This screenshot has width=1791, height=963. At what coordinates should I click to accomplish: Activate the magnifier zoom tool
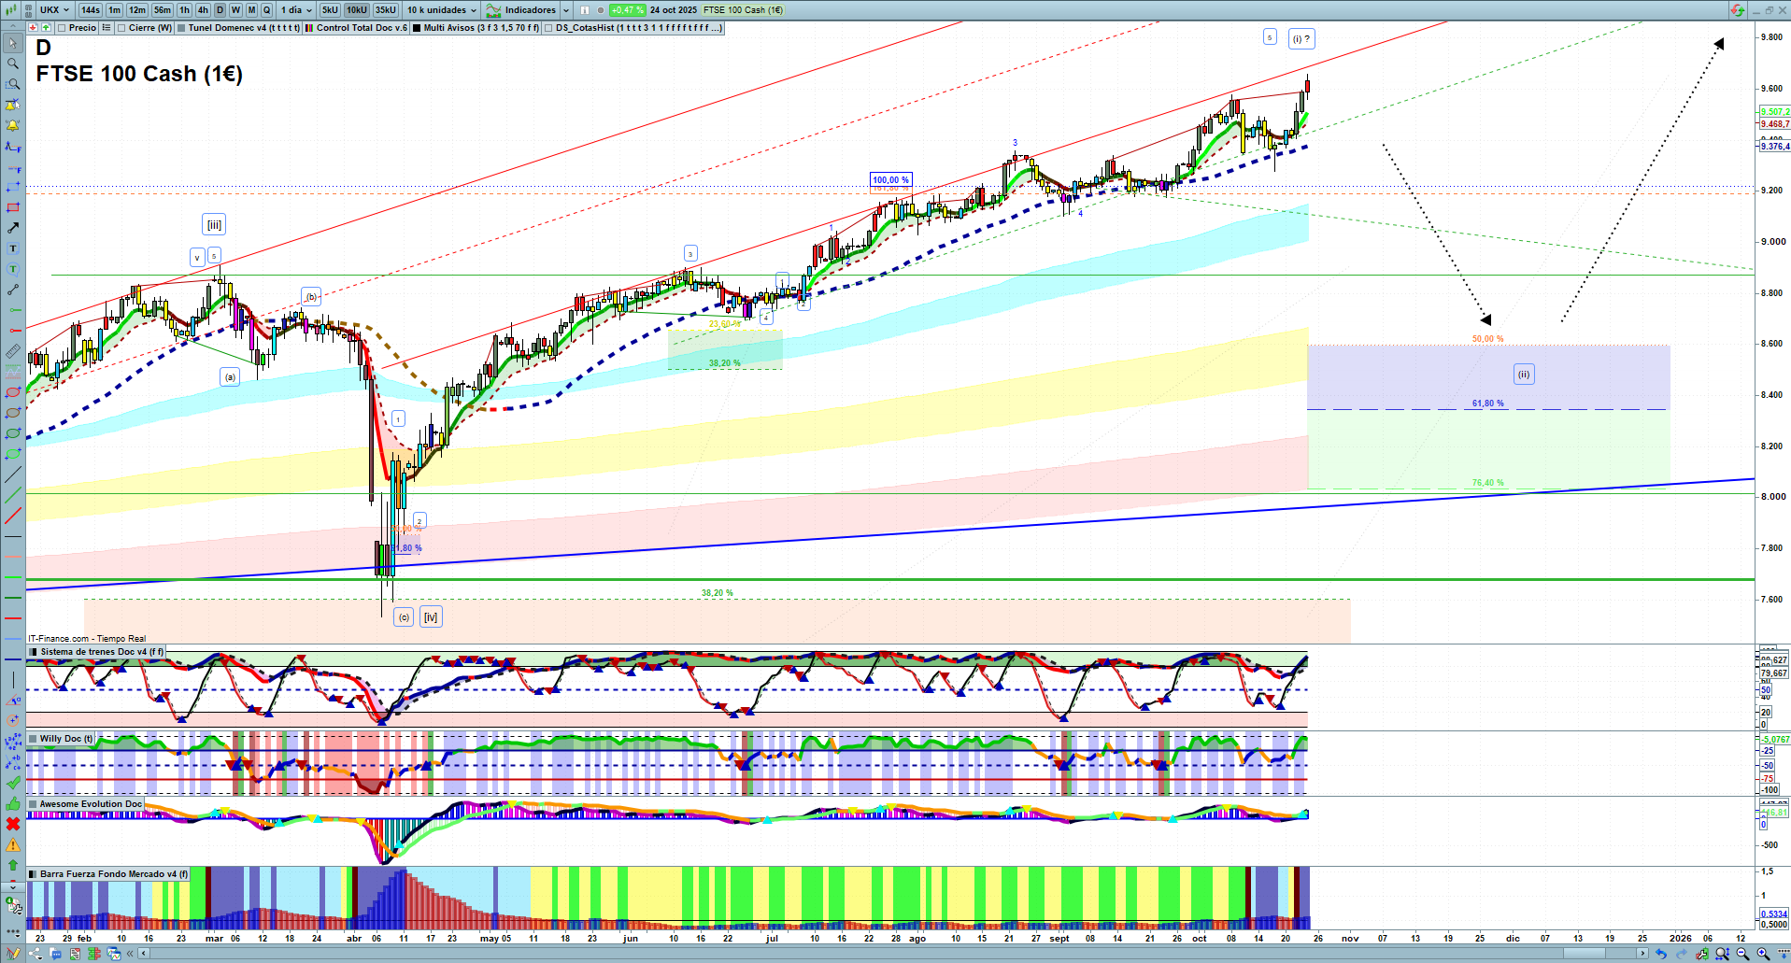pyautogui.click(x=12, y=64)
